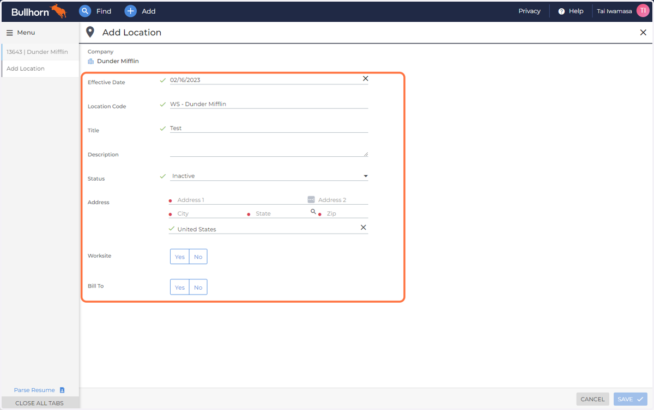Open the 13643 | Dunder Mifflin tab
This screenshot has width=654, height=410.
40,52
